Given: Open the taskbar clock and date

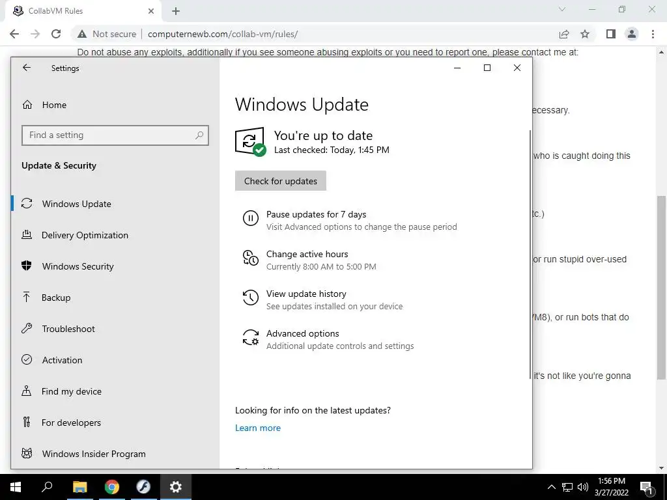Looking at the screenshot, I should click(612, 487).
